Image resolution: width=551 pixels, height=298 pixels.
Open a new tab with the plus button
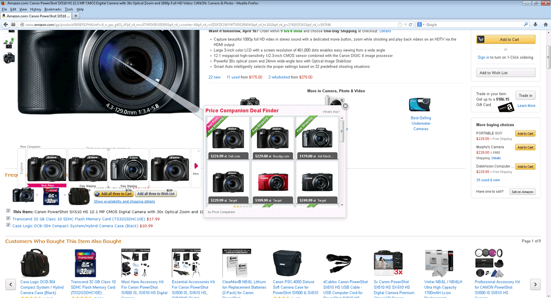(76, 16)
